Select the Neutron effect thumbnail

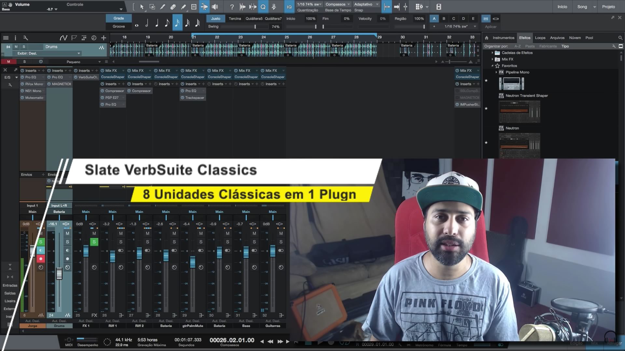point(520,145)
